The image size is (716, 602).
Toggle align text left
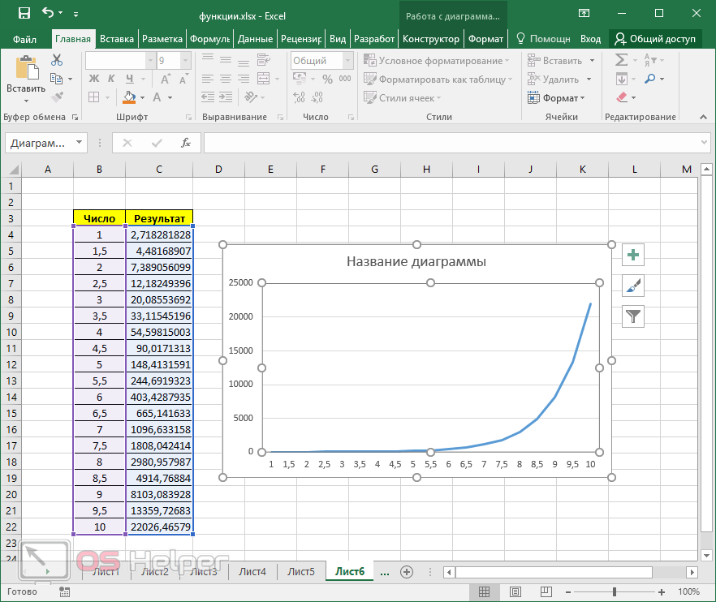click(208, 79)
